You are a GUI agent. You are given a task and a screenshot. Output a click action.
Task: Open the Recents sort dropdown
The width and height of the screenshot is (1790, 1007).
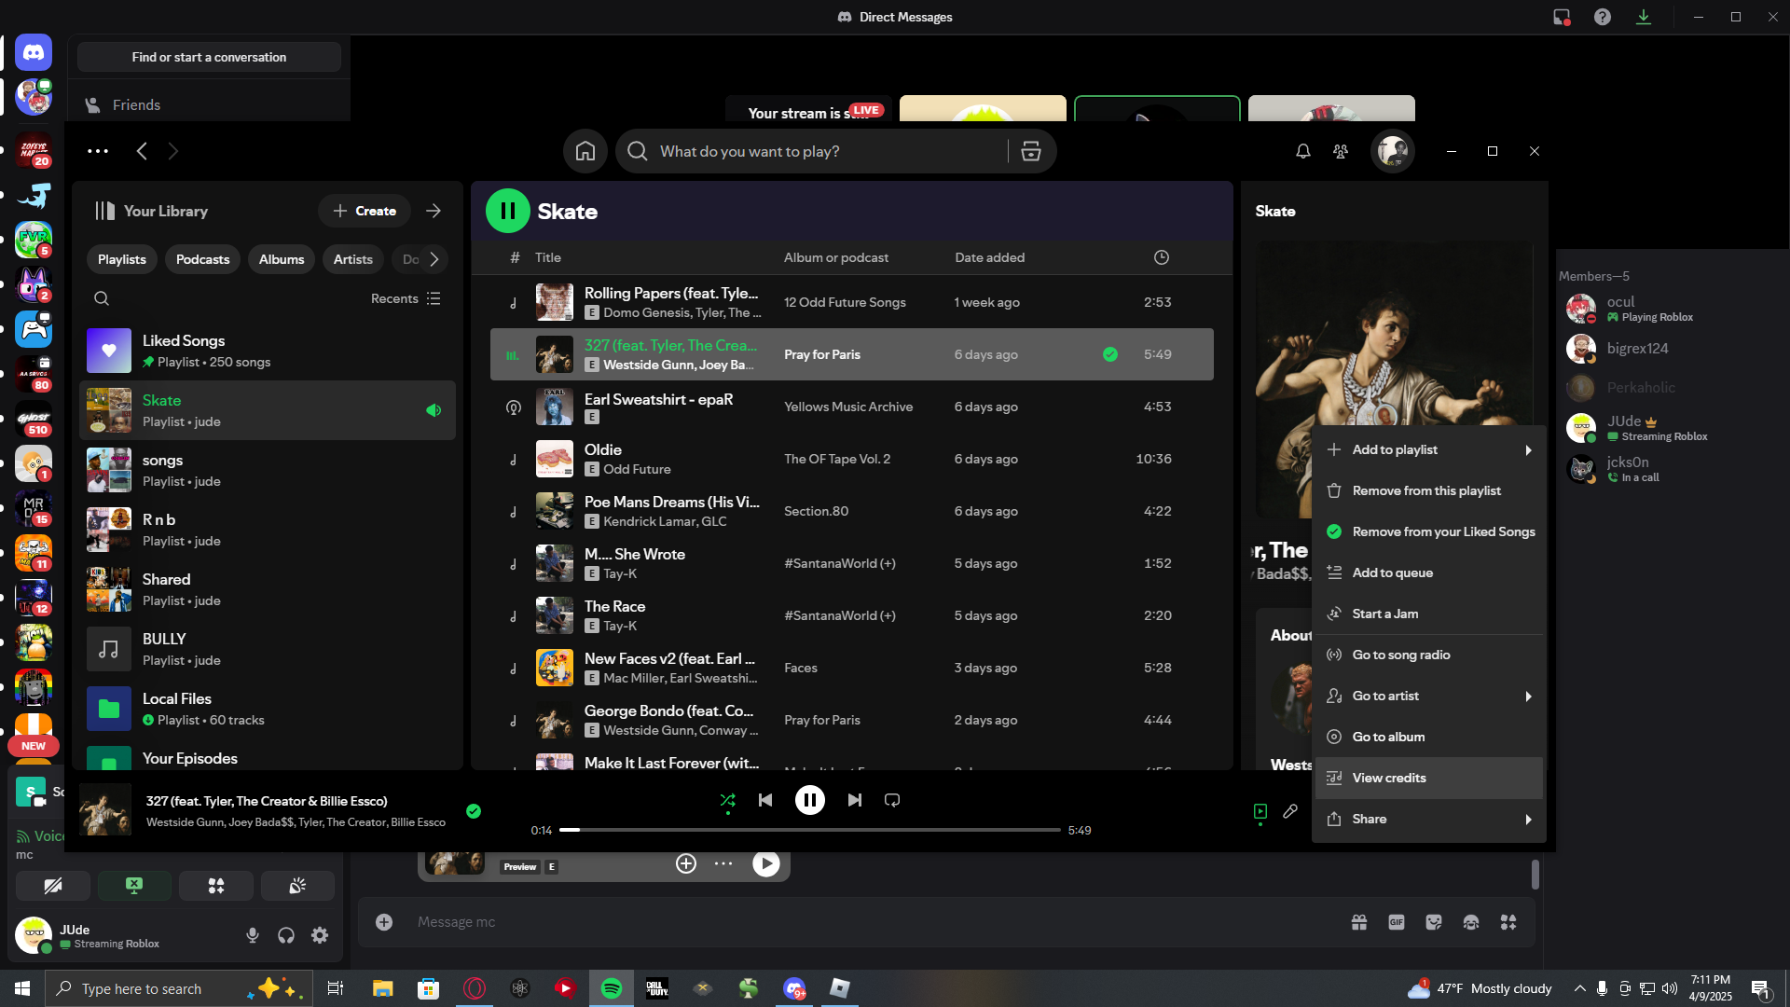coord(406,298)
